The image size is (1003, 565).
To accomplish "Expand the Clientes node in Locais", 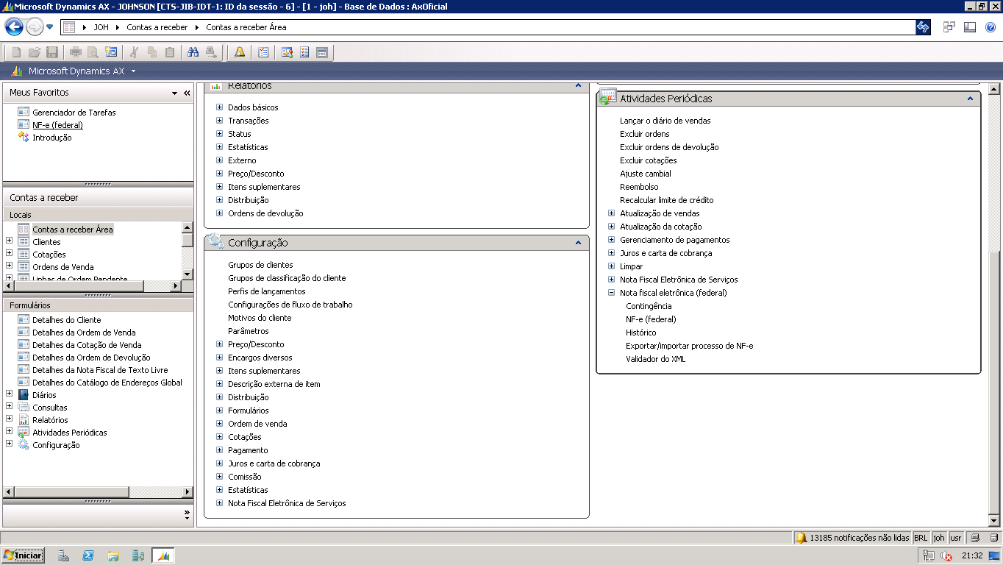I will (9, 241).
